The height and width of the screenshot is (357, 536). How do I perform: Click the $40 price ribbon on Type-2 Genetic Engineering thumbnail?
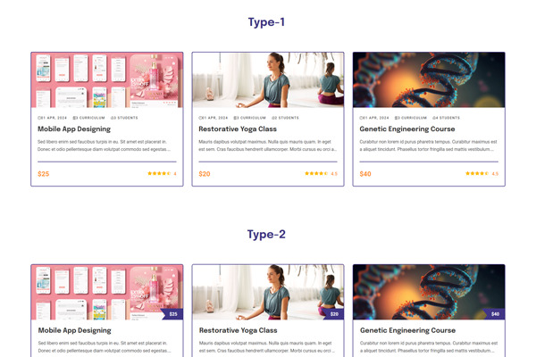(x=494, y=314)
